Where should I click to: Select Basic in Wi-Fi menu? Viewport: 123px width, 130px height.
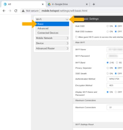point(52,24)
